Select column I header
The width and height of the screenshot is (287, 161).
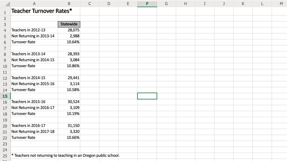tap(205, 4)
